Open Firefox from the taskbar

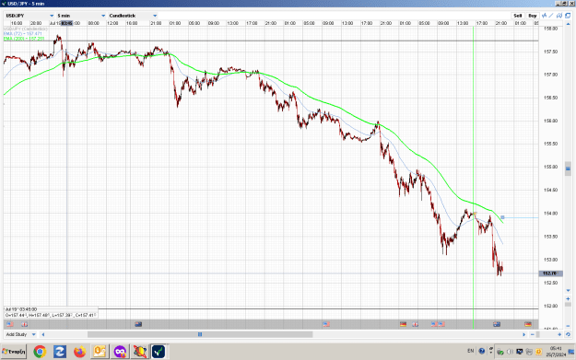[x=79, y=352]
